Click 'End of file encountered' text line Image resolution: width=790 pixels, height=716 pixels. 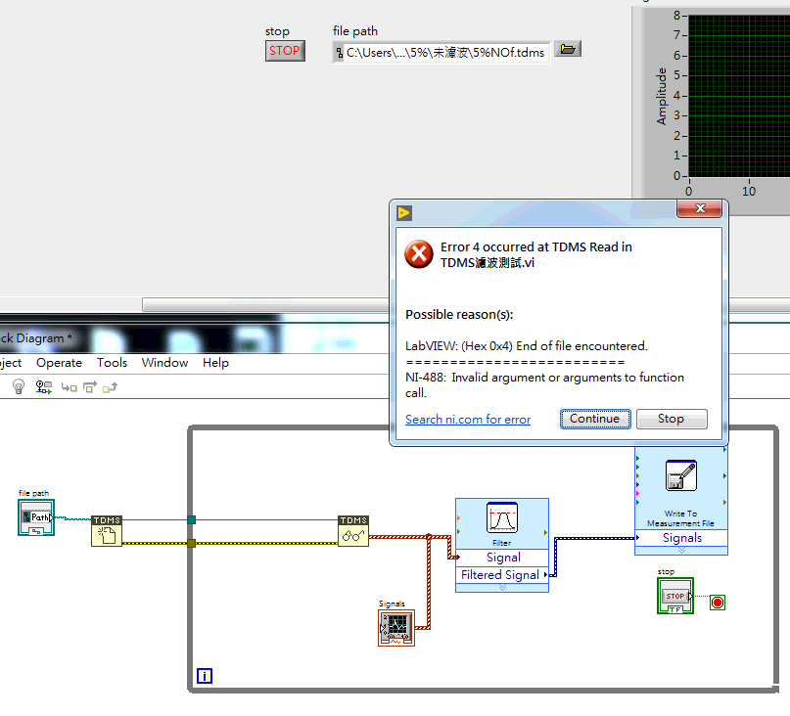coord(527,346)
